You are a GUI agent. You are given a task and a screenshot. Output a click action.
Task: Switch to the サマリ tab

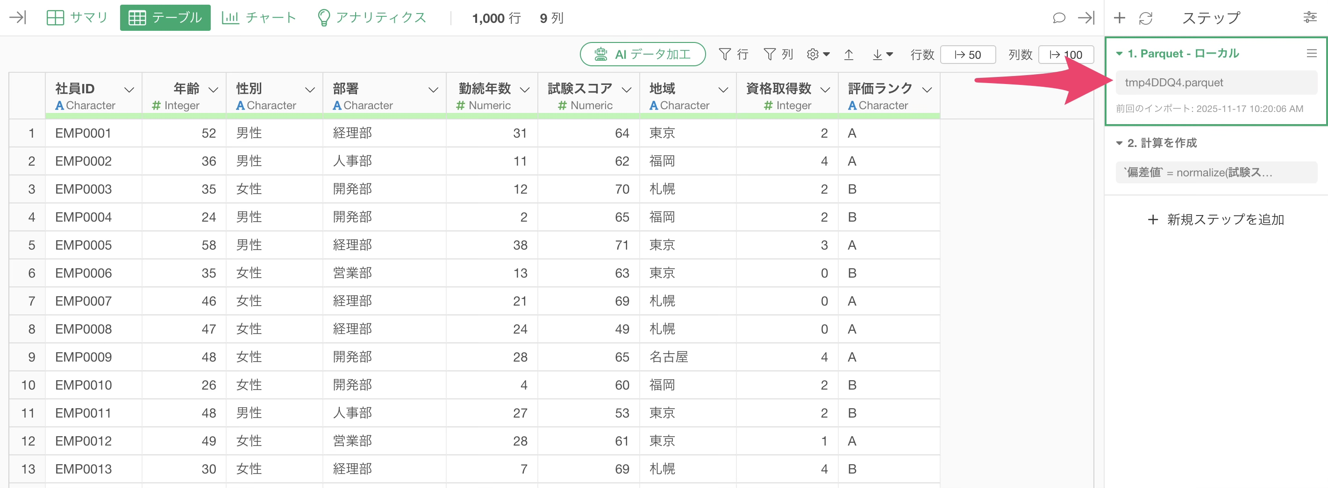click(x=77, y=18)
